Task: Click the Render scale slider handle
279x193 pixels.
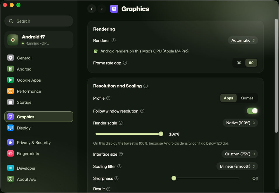Action: pyautogui.click(x=161, y=134)
